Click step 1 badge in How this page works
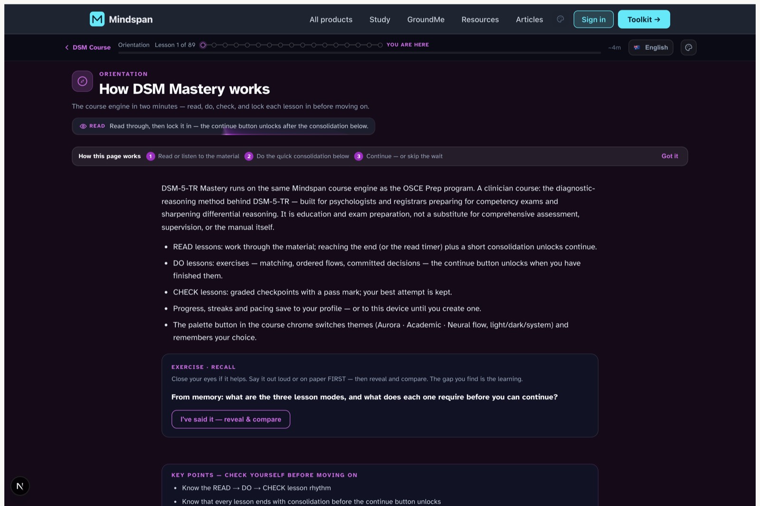 (151, 156)
